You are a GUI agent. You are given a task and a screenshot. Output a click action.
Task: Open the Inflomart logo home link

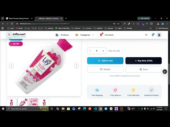point(16,35)
